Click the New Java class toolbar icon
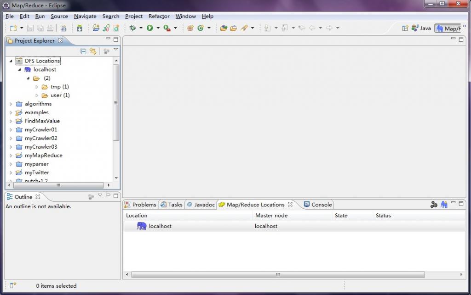Screen dimensions: 471x295 point(116,28)
